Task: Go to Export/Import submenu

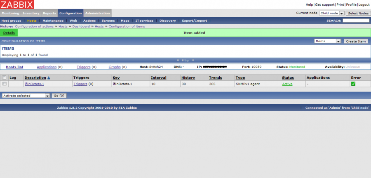Action: (195, 21)
